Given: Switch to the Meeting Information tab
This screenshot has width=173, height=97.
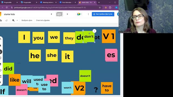Looking at the screenshot, I should [x=48, y=2].
